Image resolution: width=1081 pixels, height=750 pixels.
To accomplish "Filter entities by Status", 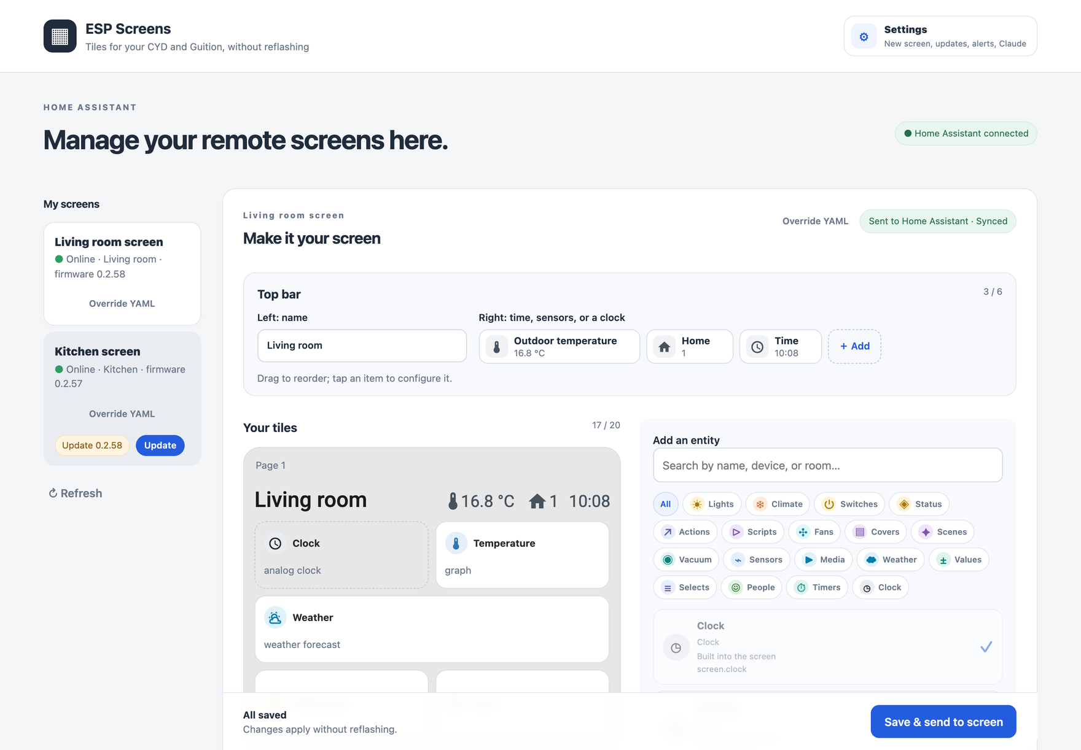I will [x=919, y=504].
